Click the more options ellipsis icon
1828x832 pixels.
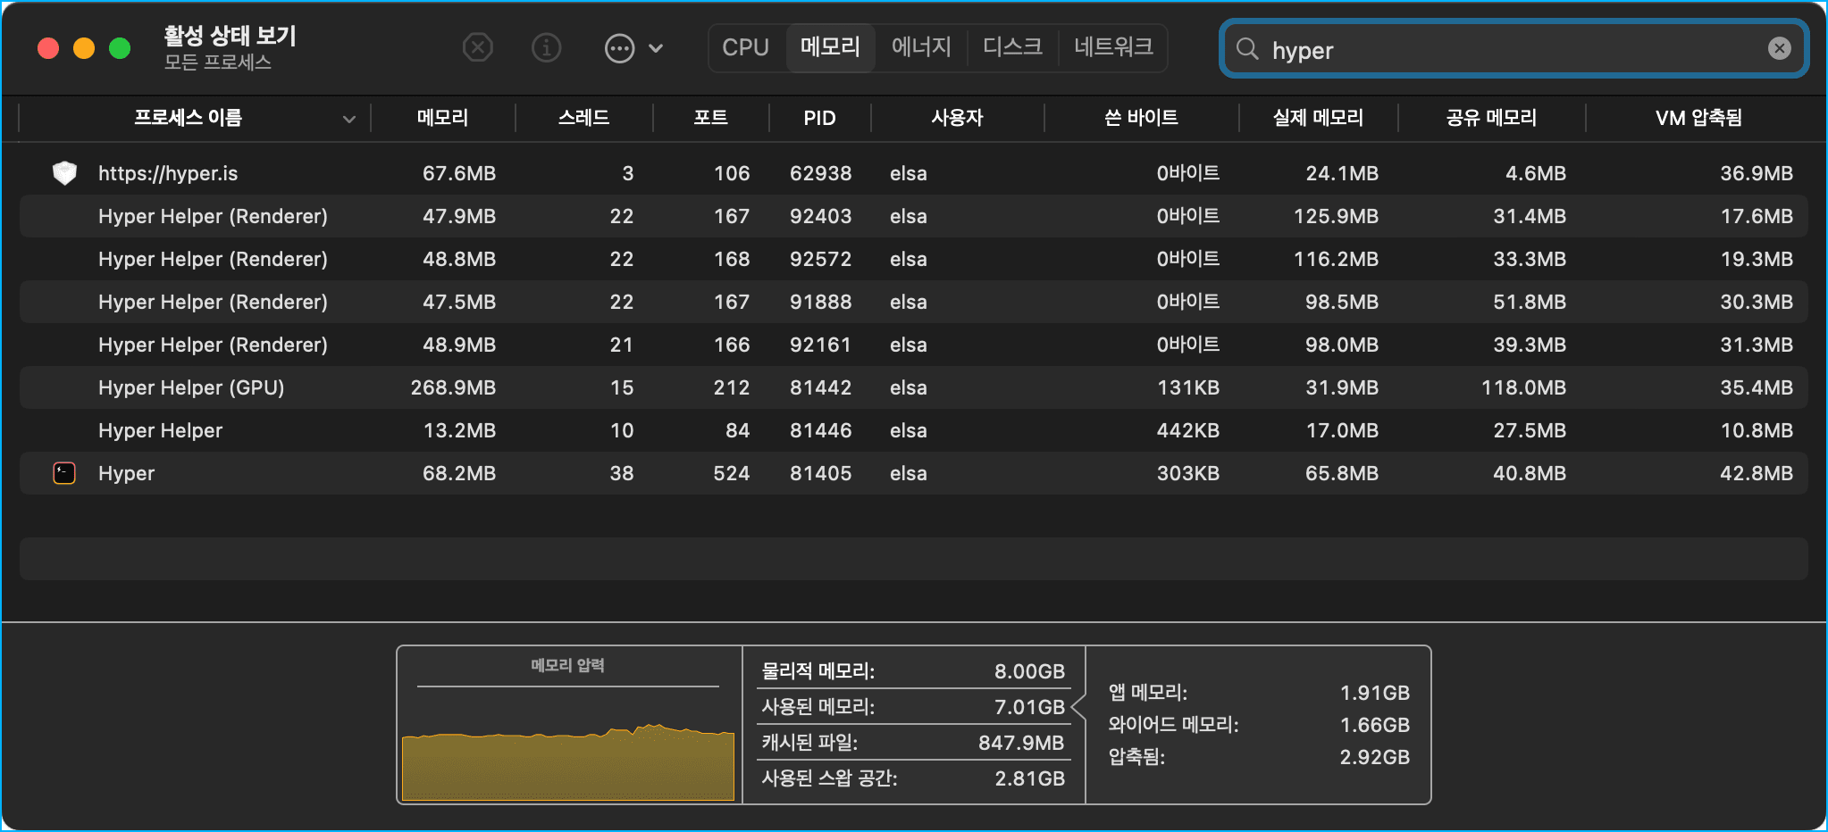[x=619, y=48]
